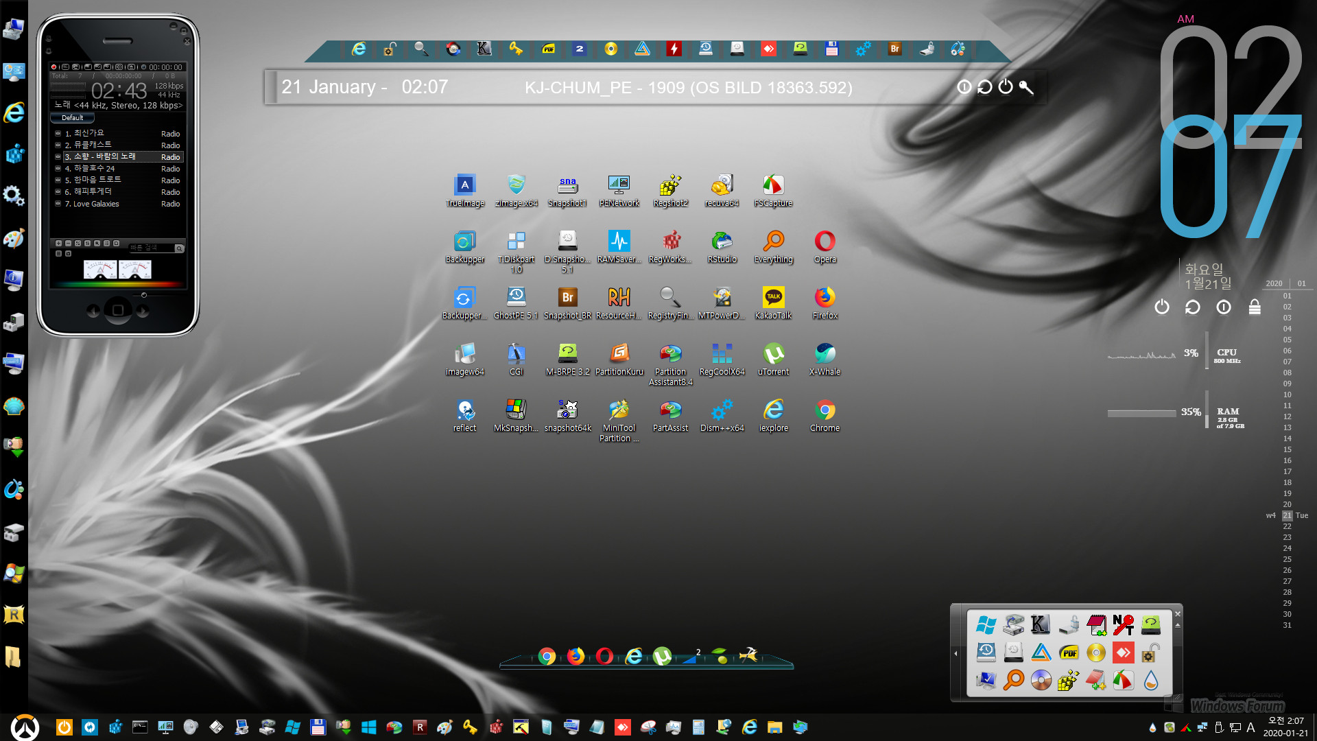Image resolution: width=1317 pixels, height=741 pixels.
Task: Open Chrome desktop shortcut
Action: [824, 415]
